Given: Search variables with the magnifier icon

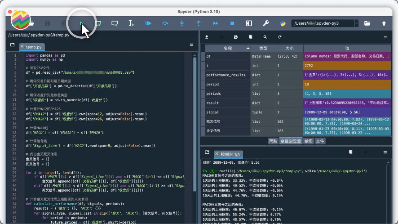Looking at the screenshot, I should click(265, 37).
